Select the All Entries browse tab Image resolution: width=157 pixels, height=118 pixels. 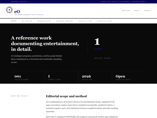pos(27,21)
